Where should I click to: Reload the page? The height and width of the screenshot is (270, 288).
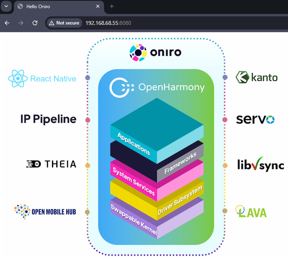click(35, 23)
